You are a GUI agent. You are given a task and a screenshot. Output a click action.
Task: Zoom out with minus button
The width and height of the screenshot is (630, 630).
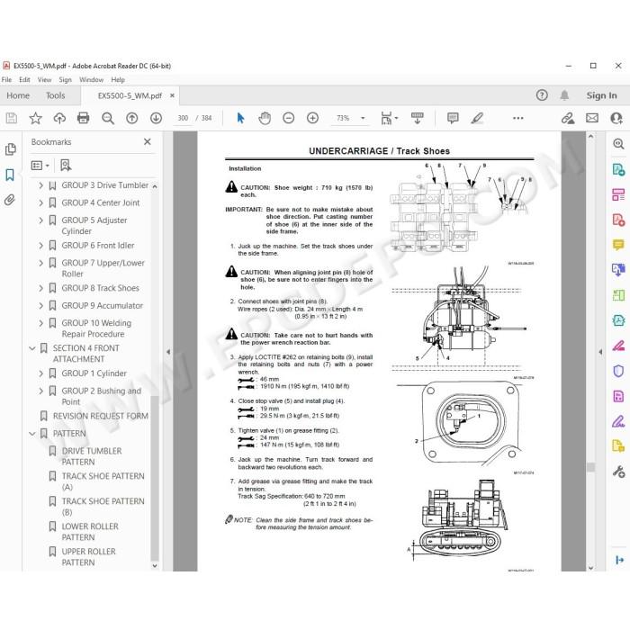(289, 118)
